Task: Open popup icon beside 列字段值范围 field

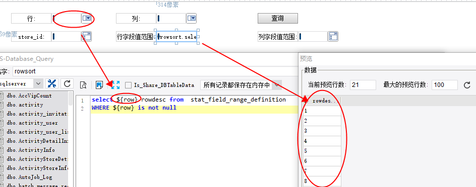Action: (x=333, y=37)
